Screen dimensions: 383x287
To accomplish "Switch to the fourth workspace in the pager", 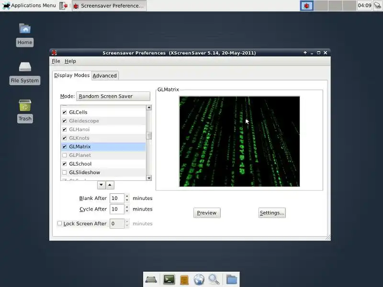I will coord(349,6).
